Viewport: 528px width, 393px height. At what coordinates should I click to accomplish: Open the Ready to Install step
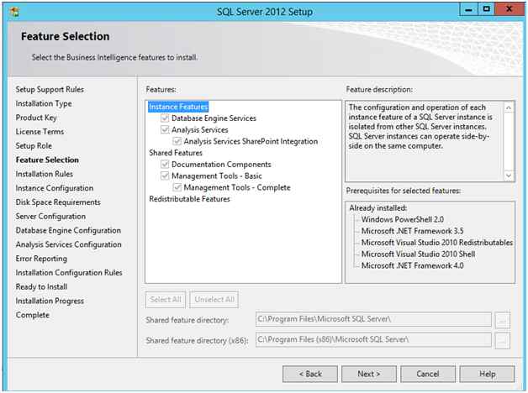tap(41, 286)
